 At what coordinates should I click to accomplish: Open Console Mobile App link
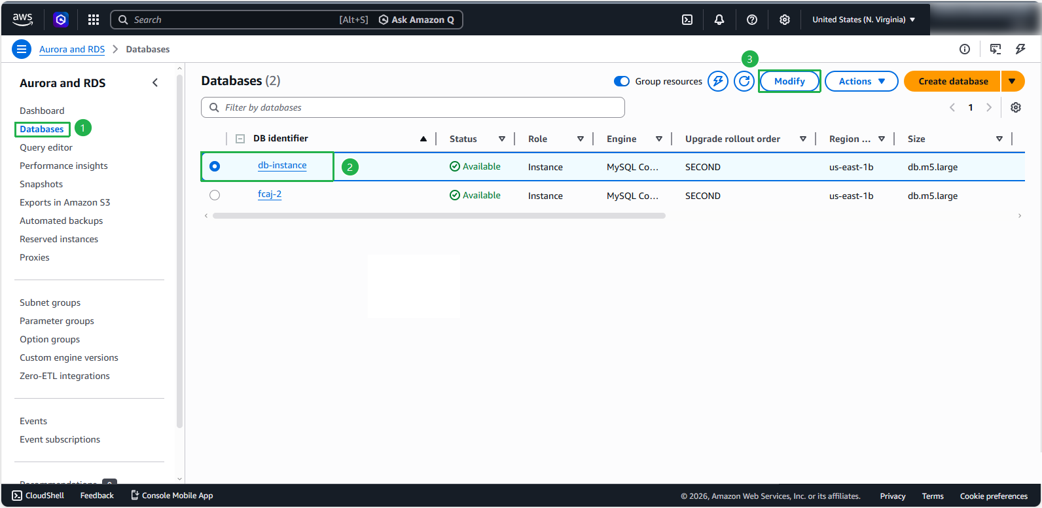point(172,496)
